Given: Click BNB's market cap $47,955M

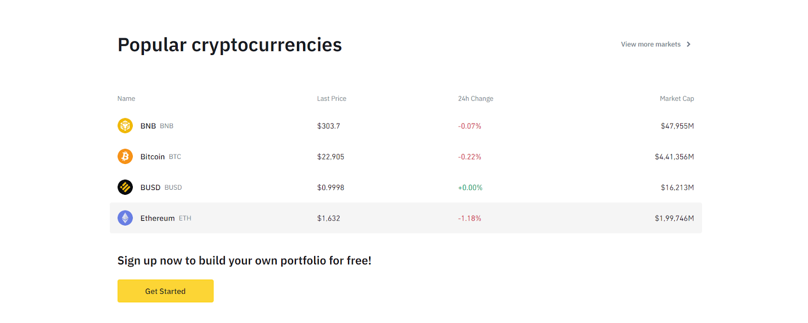Looking at the screenshot, I should (677, 126).
